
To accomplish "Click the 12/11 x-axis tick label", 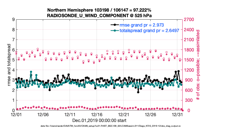I will click(x=70, y=114).
